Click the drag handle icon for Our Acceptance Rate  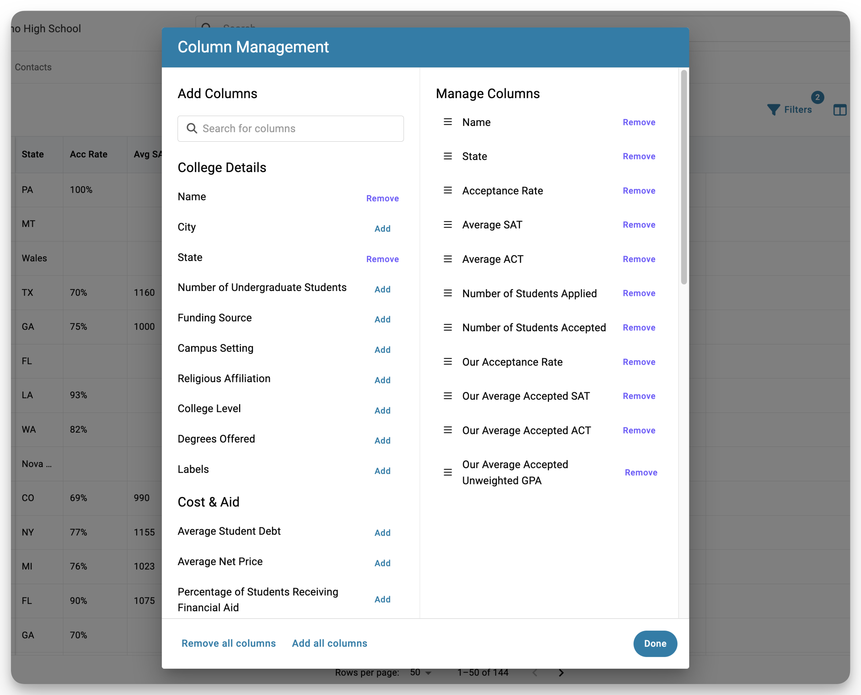point(448,362)
